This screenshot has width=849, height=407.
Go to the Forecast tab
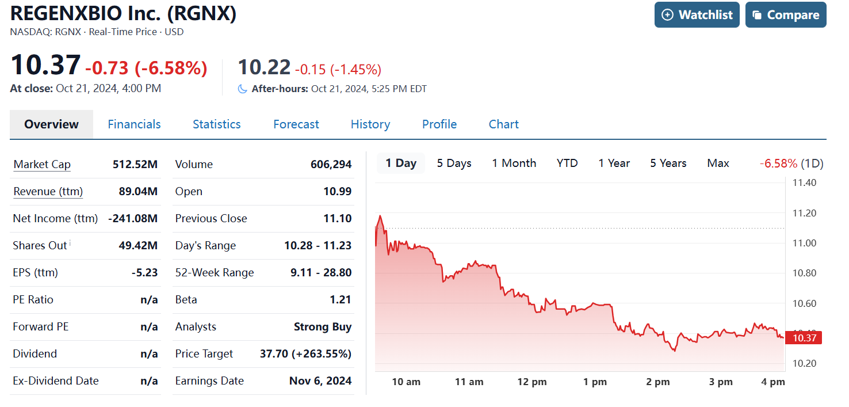click(x=296, y=124)
